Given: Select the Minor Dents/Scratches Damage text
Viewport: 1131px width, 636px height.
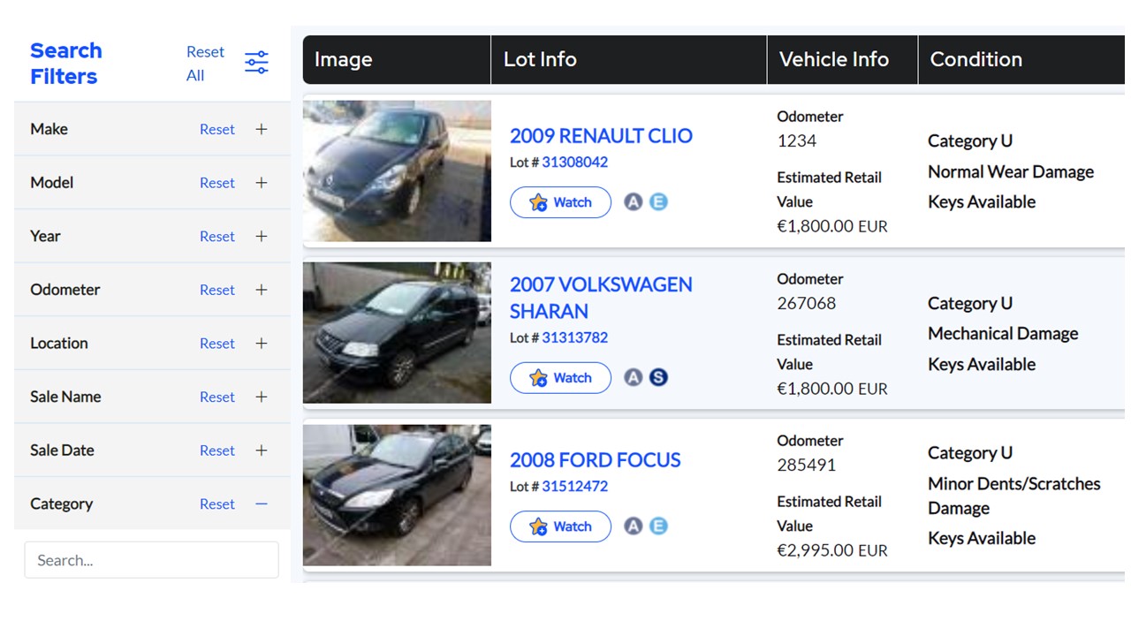Looking at the screenshot, I should 1014,496.
